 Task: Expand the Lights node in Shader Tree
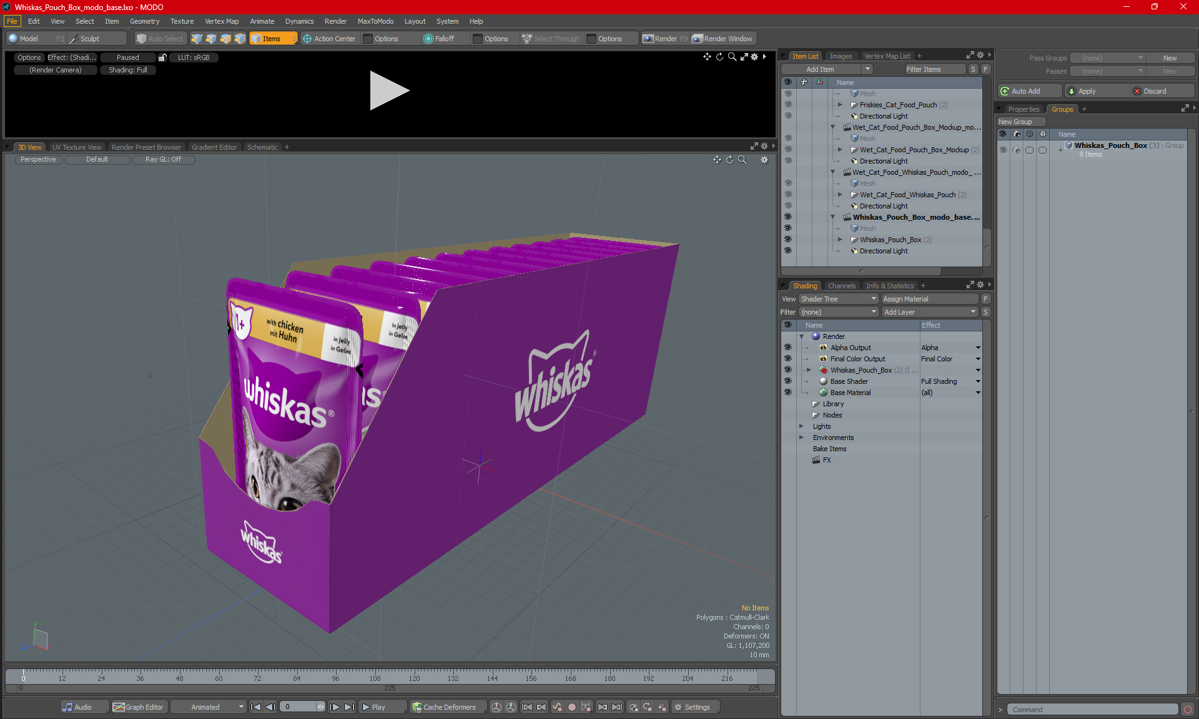pyautogui.click(x=801, y=426)
